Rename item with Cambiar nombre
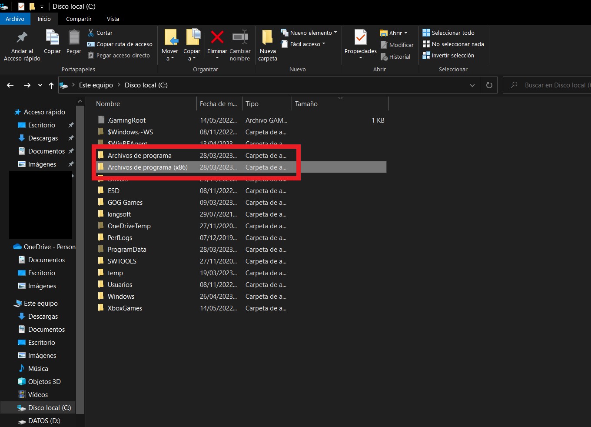Screen dimensions: 591x427 pyautogui.click(x=240, y=46)
